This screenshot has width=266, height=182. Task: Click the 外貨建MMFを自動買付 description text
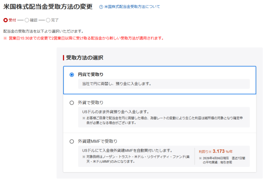(127, 151)
